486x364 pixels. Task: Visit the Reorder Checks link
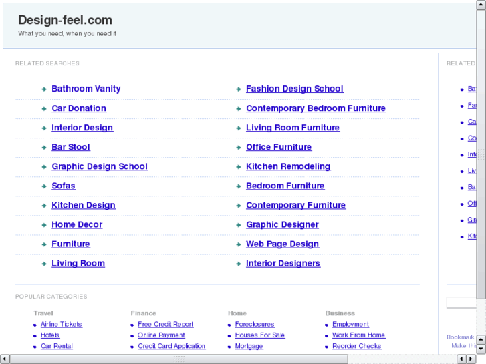pyautogui.click(x=357, y=346)
